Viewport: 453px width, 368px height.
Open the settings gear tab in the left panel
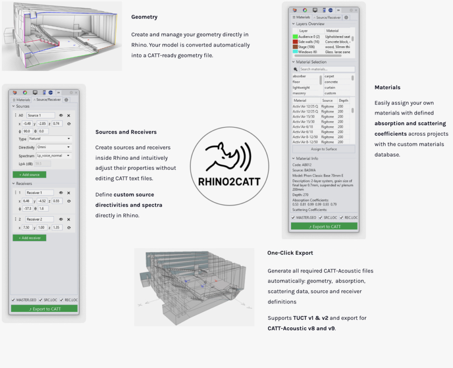[x=66, y=100]
